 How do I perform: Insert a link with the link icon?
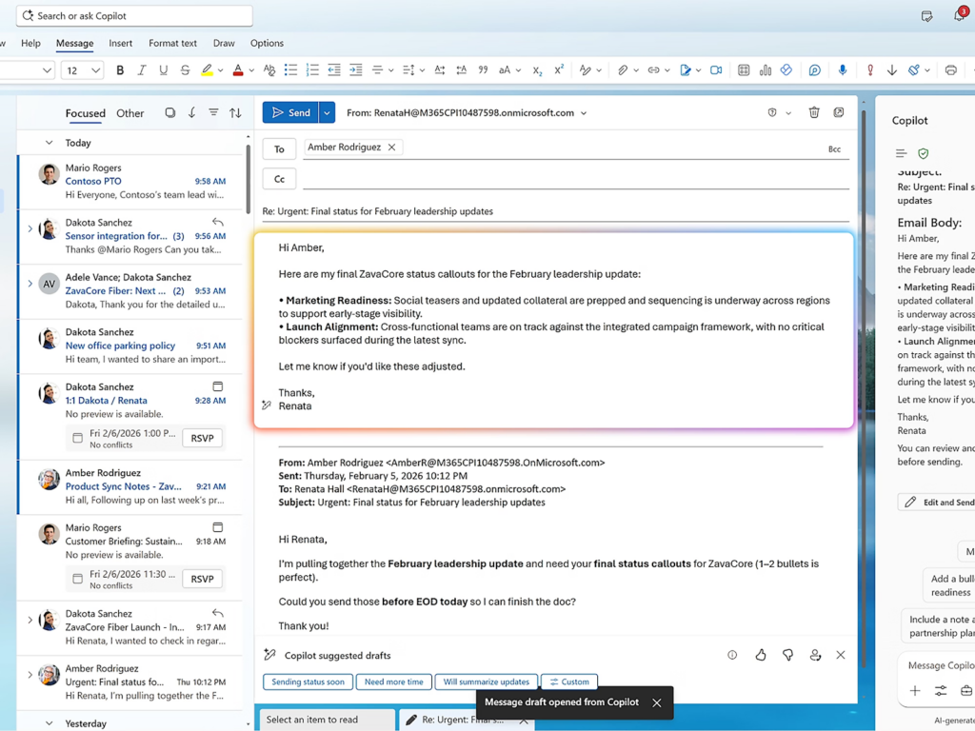point(655,69)
